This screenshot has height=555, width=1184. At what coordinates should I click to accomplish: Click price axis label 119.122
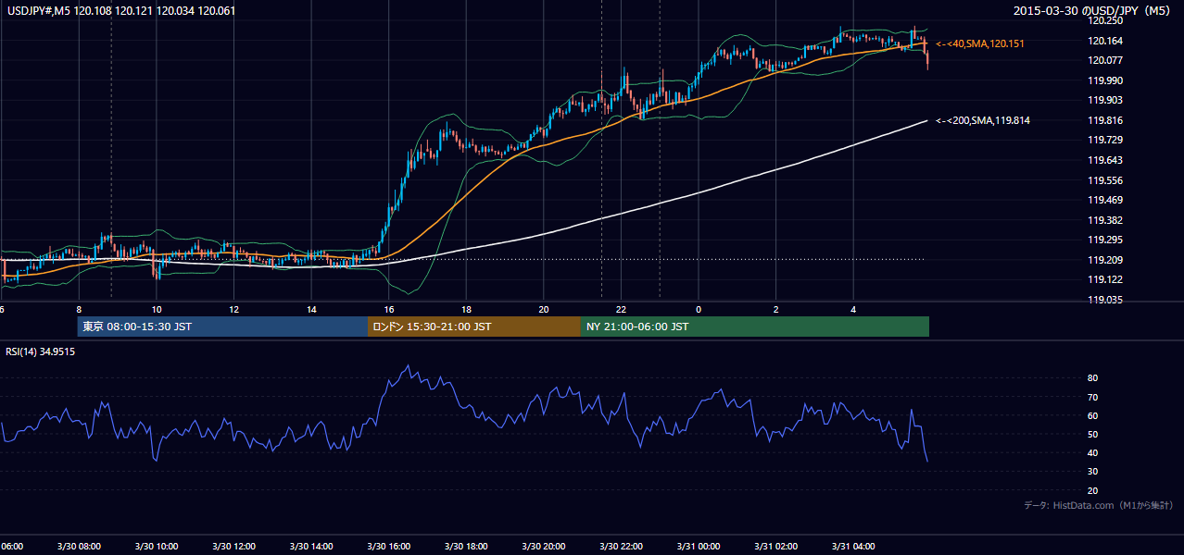1104,279
